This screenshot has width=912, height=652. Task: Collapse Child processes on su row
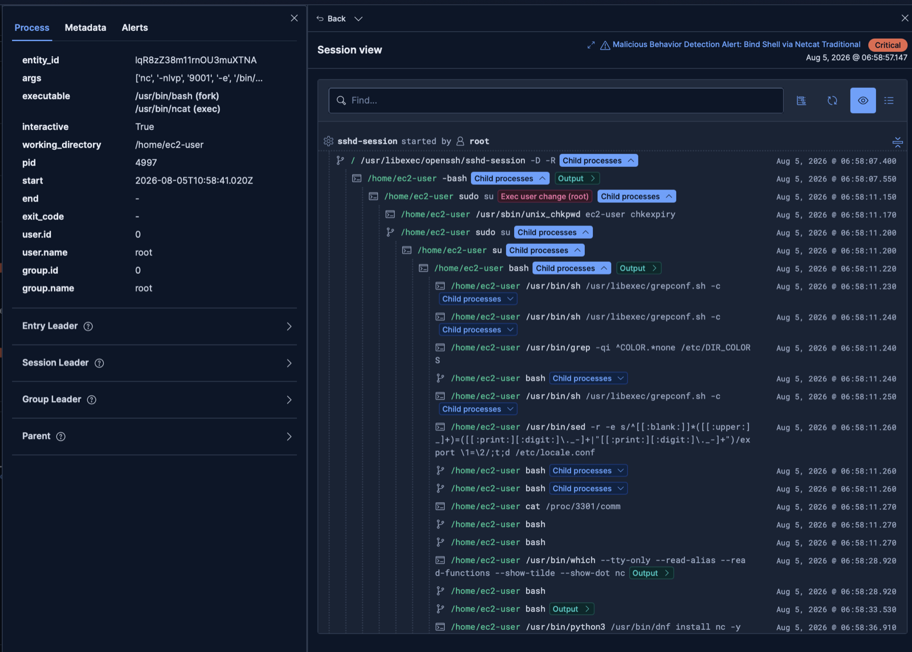click(x=545, y=251)
